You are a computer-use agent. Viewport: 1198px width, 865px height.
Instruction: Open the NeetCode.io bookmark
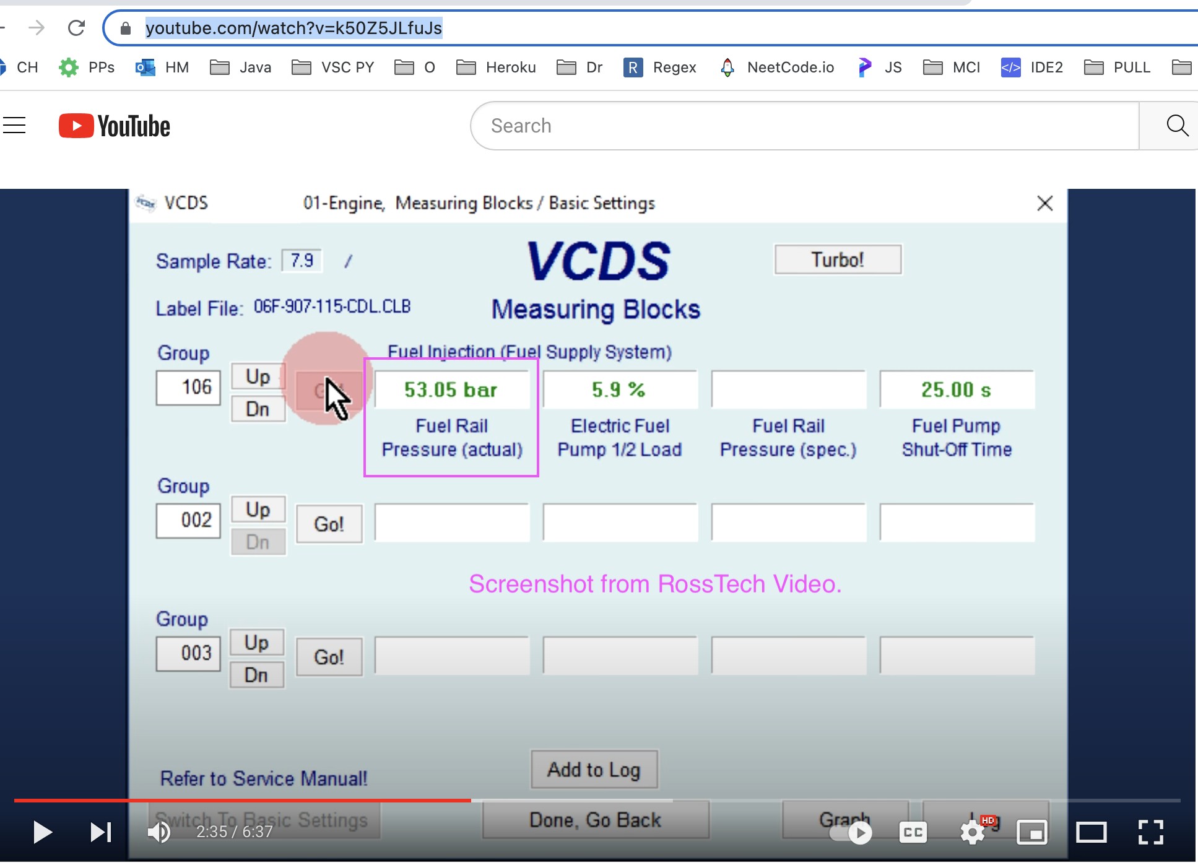coord(777,67)
